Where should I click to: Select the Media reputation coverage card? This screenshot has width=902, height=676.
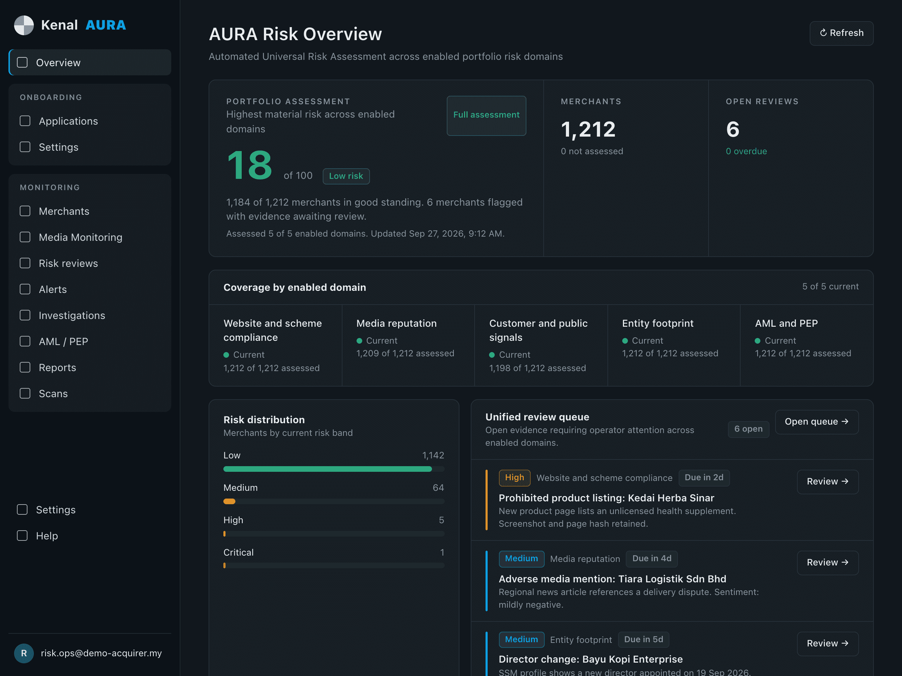(x=408, y=345)
